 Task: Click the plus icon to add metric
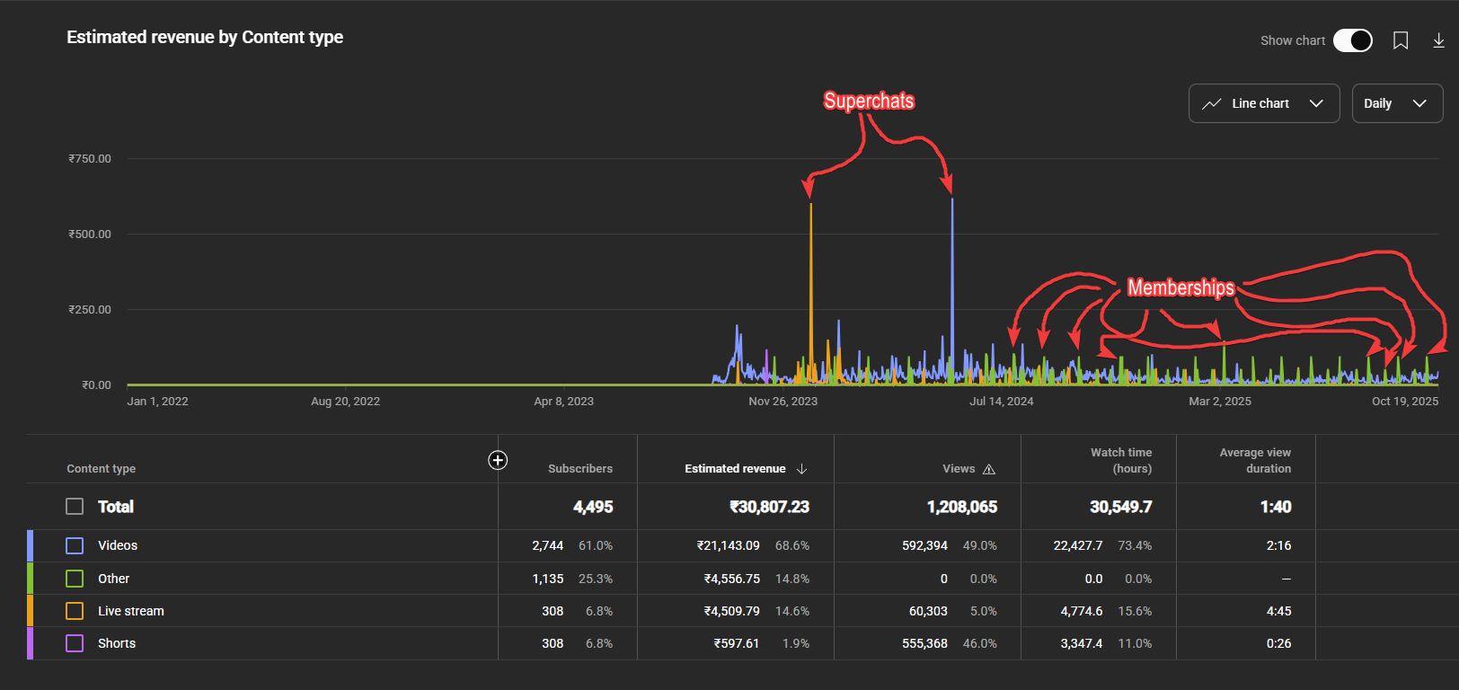[x=498, y=460]
